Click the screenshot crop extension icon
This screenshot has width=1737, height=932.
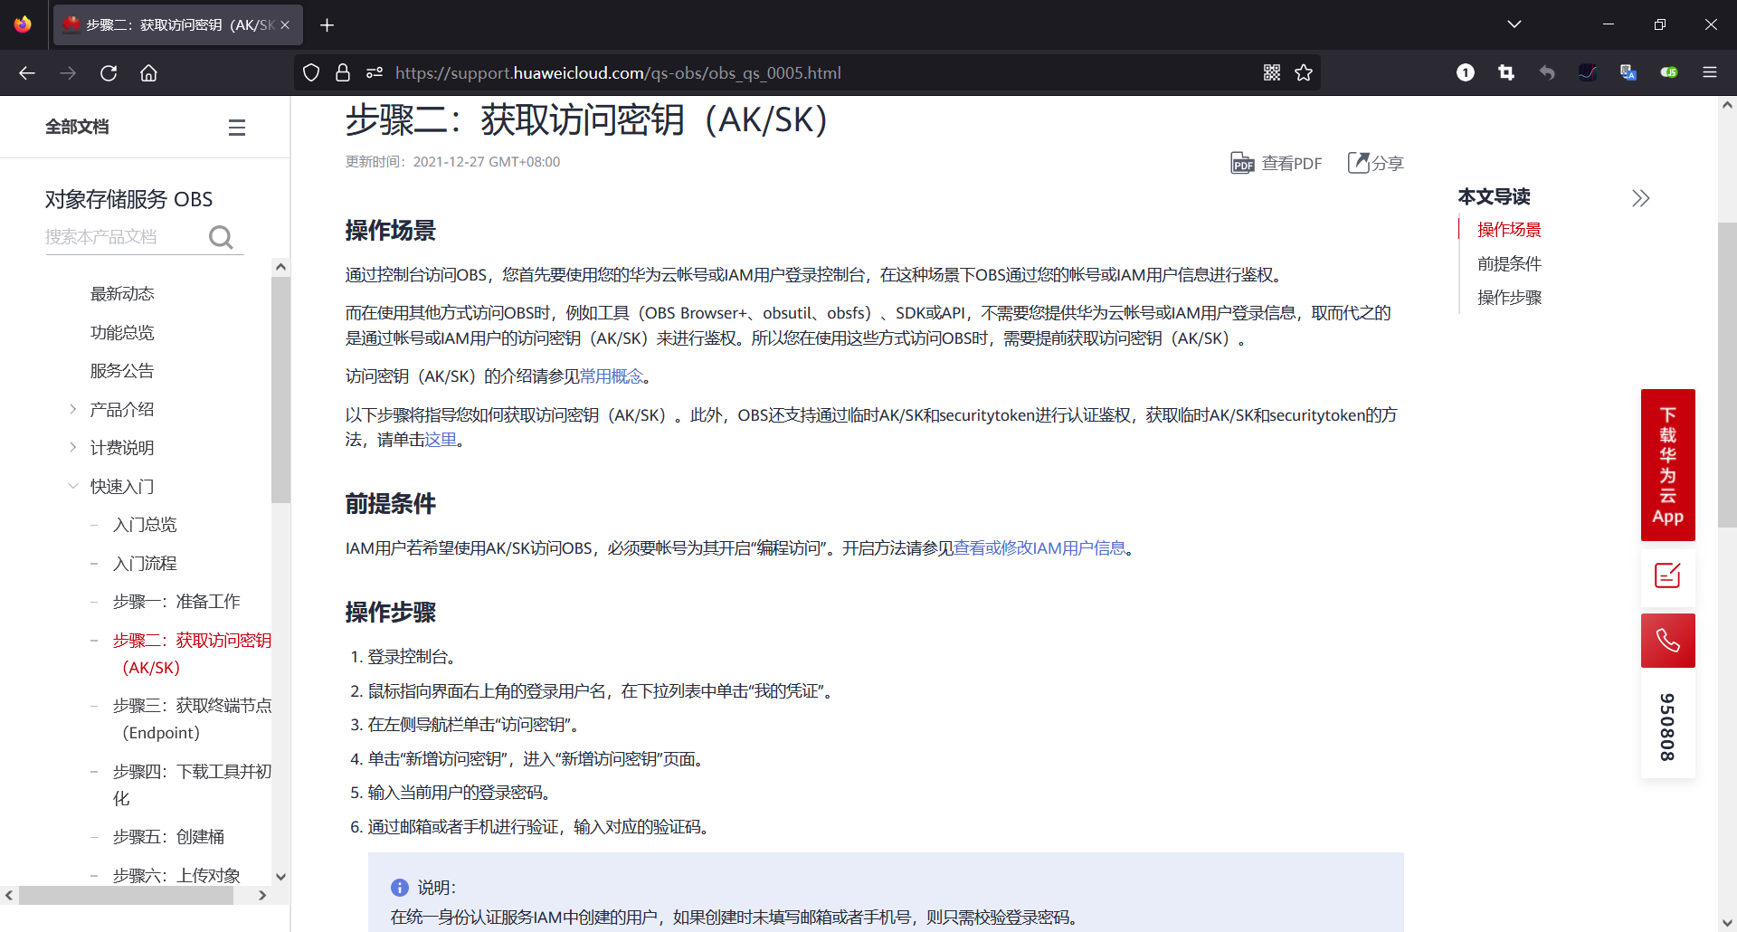tap(1505, 72)
